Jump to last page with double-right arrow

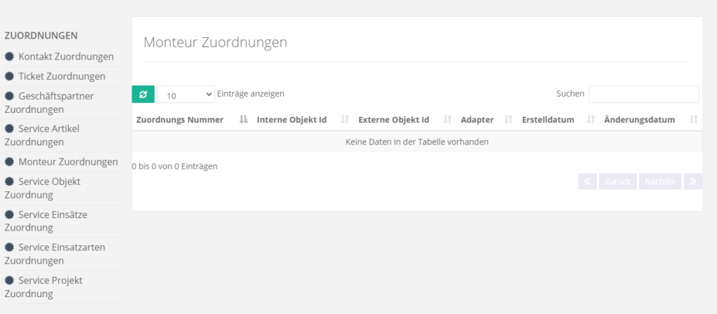(x=692, y=182)
